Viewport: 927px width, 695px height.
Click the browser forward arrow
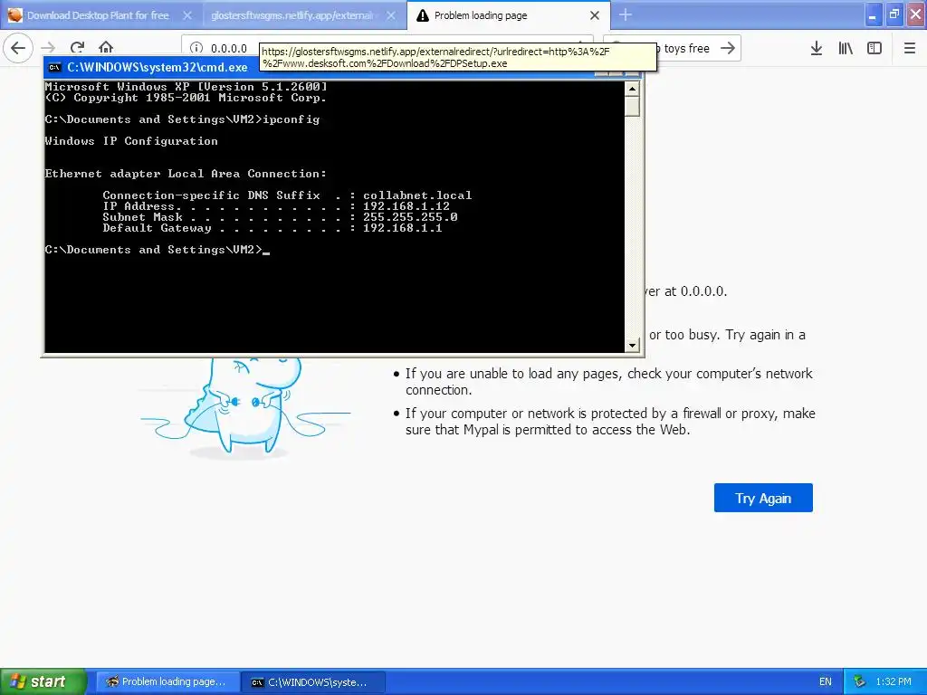coord(48,48)
